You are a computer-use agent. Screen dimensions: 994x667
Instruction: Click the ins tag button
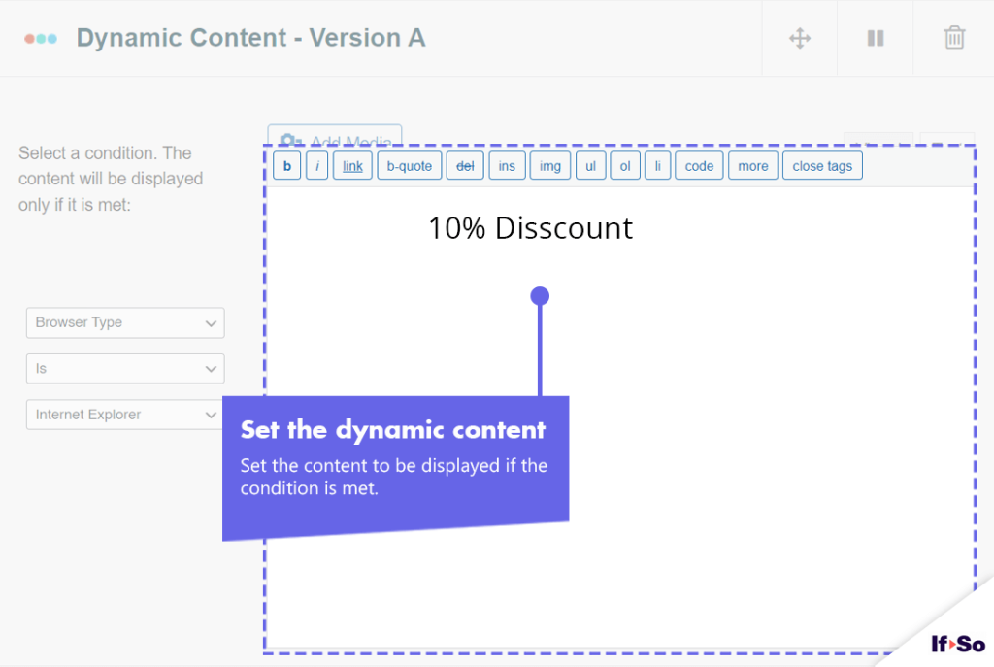coord(507,166)
